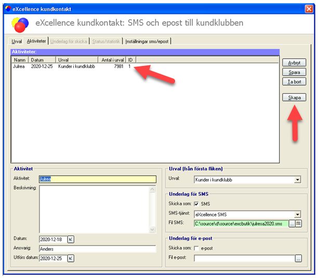Switch to the Urval tab
The image size is (319, 278).
coord(17,42)
